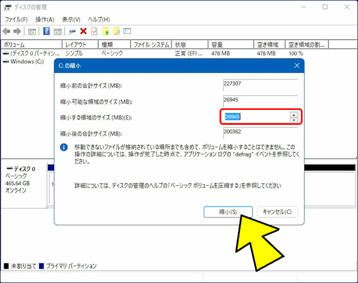Click the yellow folder with green arrow icon
The height and width of the screenshot is (283, 358).
106,31
